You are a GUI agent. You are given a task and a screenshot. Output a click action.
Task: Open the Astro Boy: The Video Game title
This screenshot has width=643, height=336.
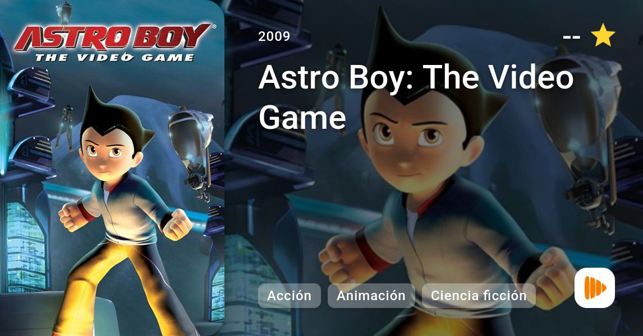click(416, 97)
